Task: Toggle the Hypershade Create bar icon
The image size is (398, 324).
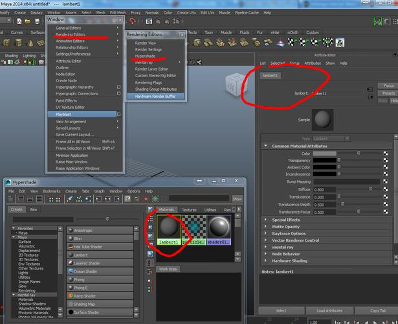Action: [x=10, y=199]
